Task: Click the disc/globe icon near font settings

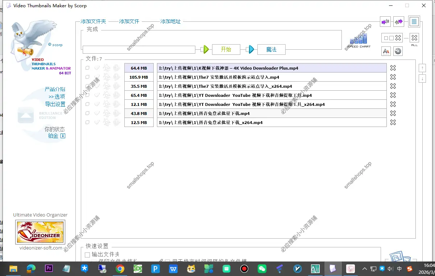Action: [398, 51]
